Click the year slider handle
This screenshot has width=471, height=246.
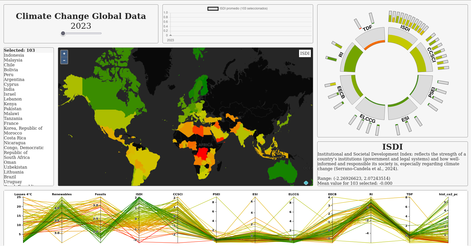pyautogui.click(x=63, y=33)
